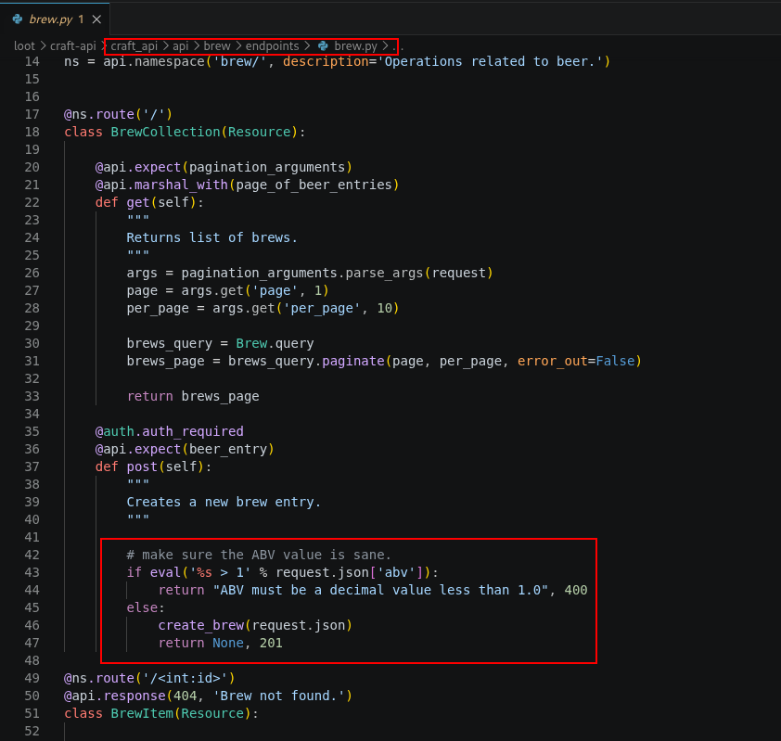Screen dimensions: 781x741
Task: Click the Python icon on the brew.py tab
Action: [x=18, y=19]
